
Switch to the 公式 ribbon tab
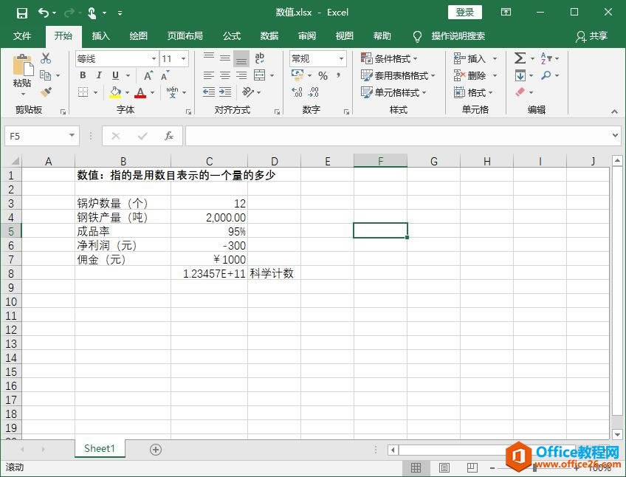(231, 36)
